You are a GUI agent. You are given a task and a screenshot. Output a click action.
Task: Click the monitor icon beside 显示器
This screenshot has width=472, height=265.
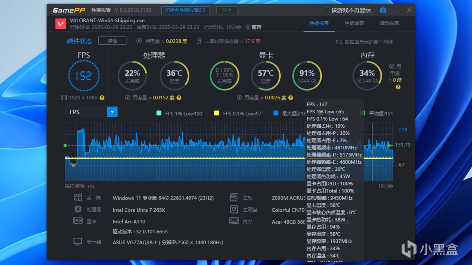click(78, 242)
